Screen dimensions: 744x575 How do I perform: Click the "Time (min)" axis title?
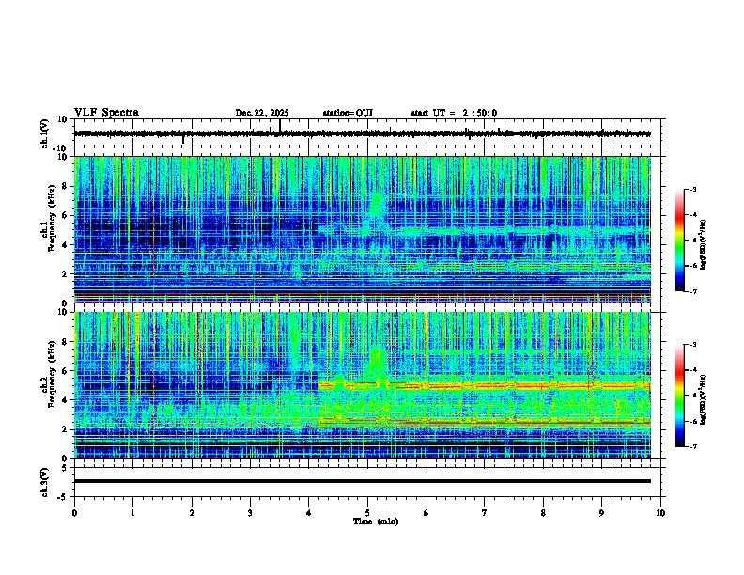376,521
